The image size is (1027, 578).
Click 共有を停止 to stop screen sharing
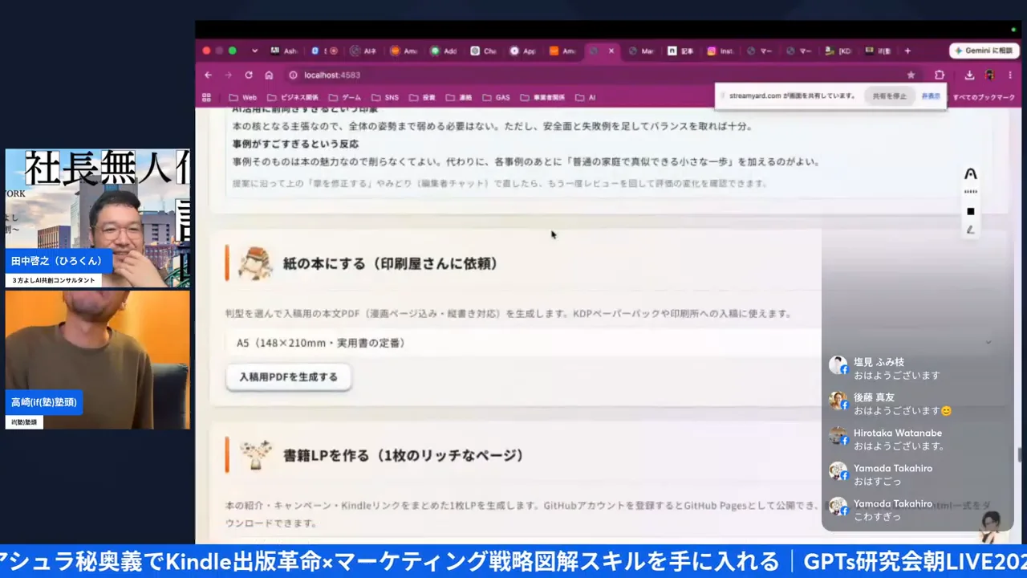click(x=890, y=96)
